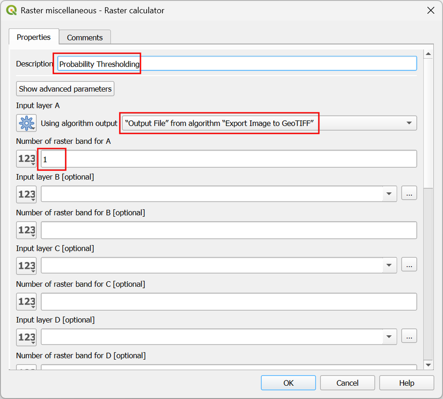
Task: Click the raster band for C input field
Action: pyautogui.click(x=229, y=301)
